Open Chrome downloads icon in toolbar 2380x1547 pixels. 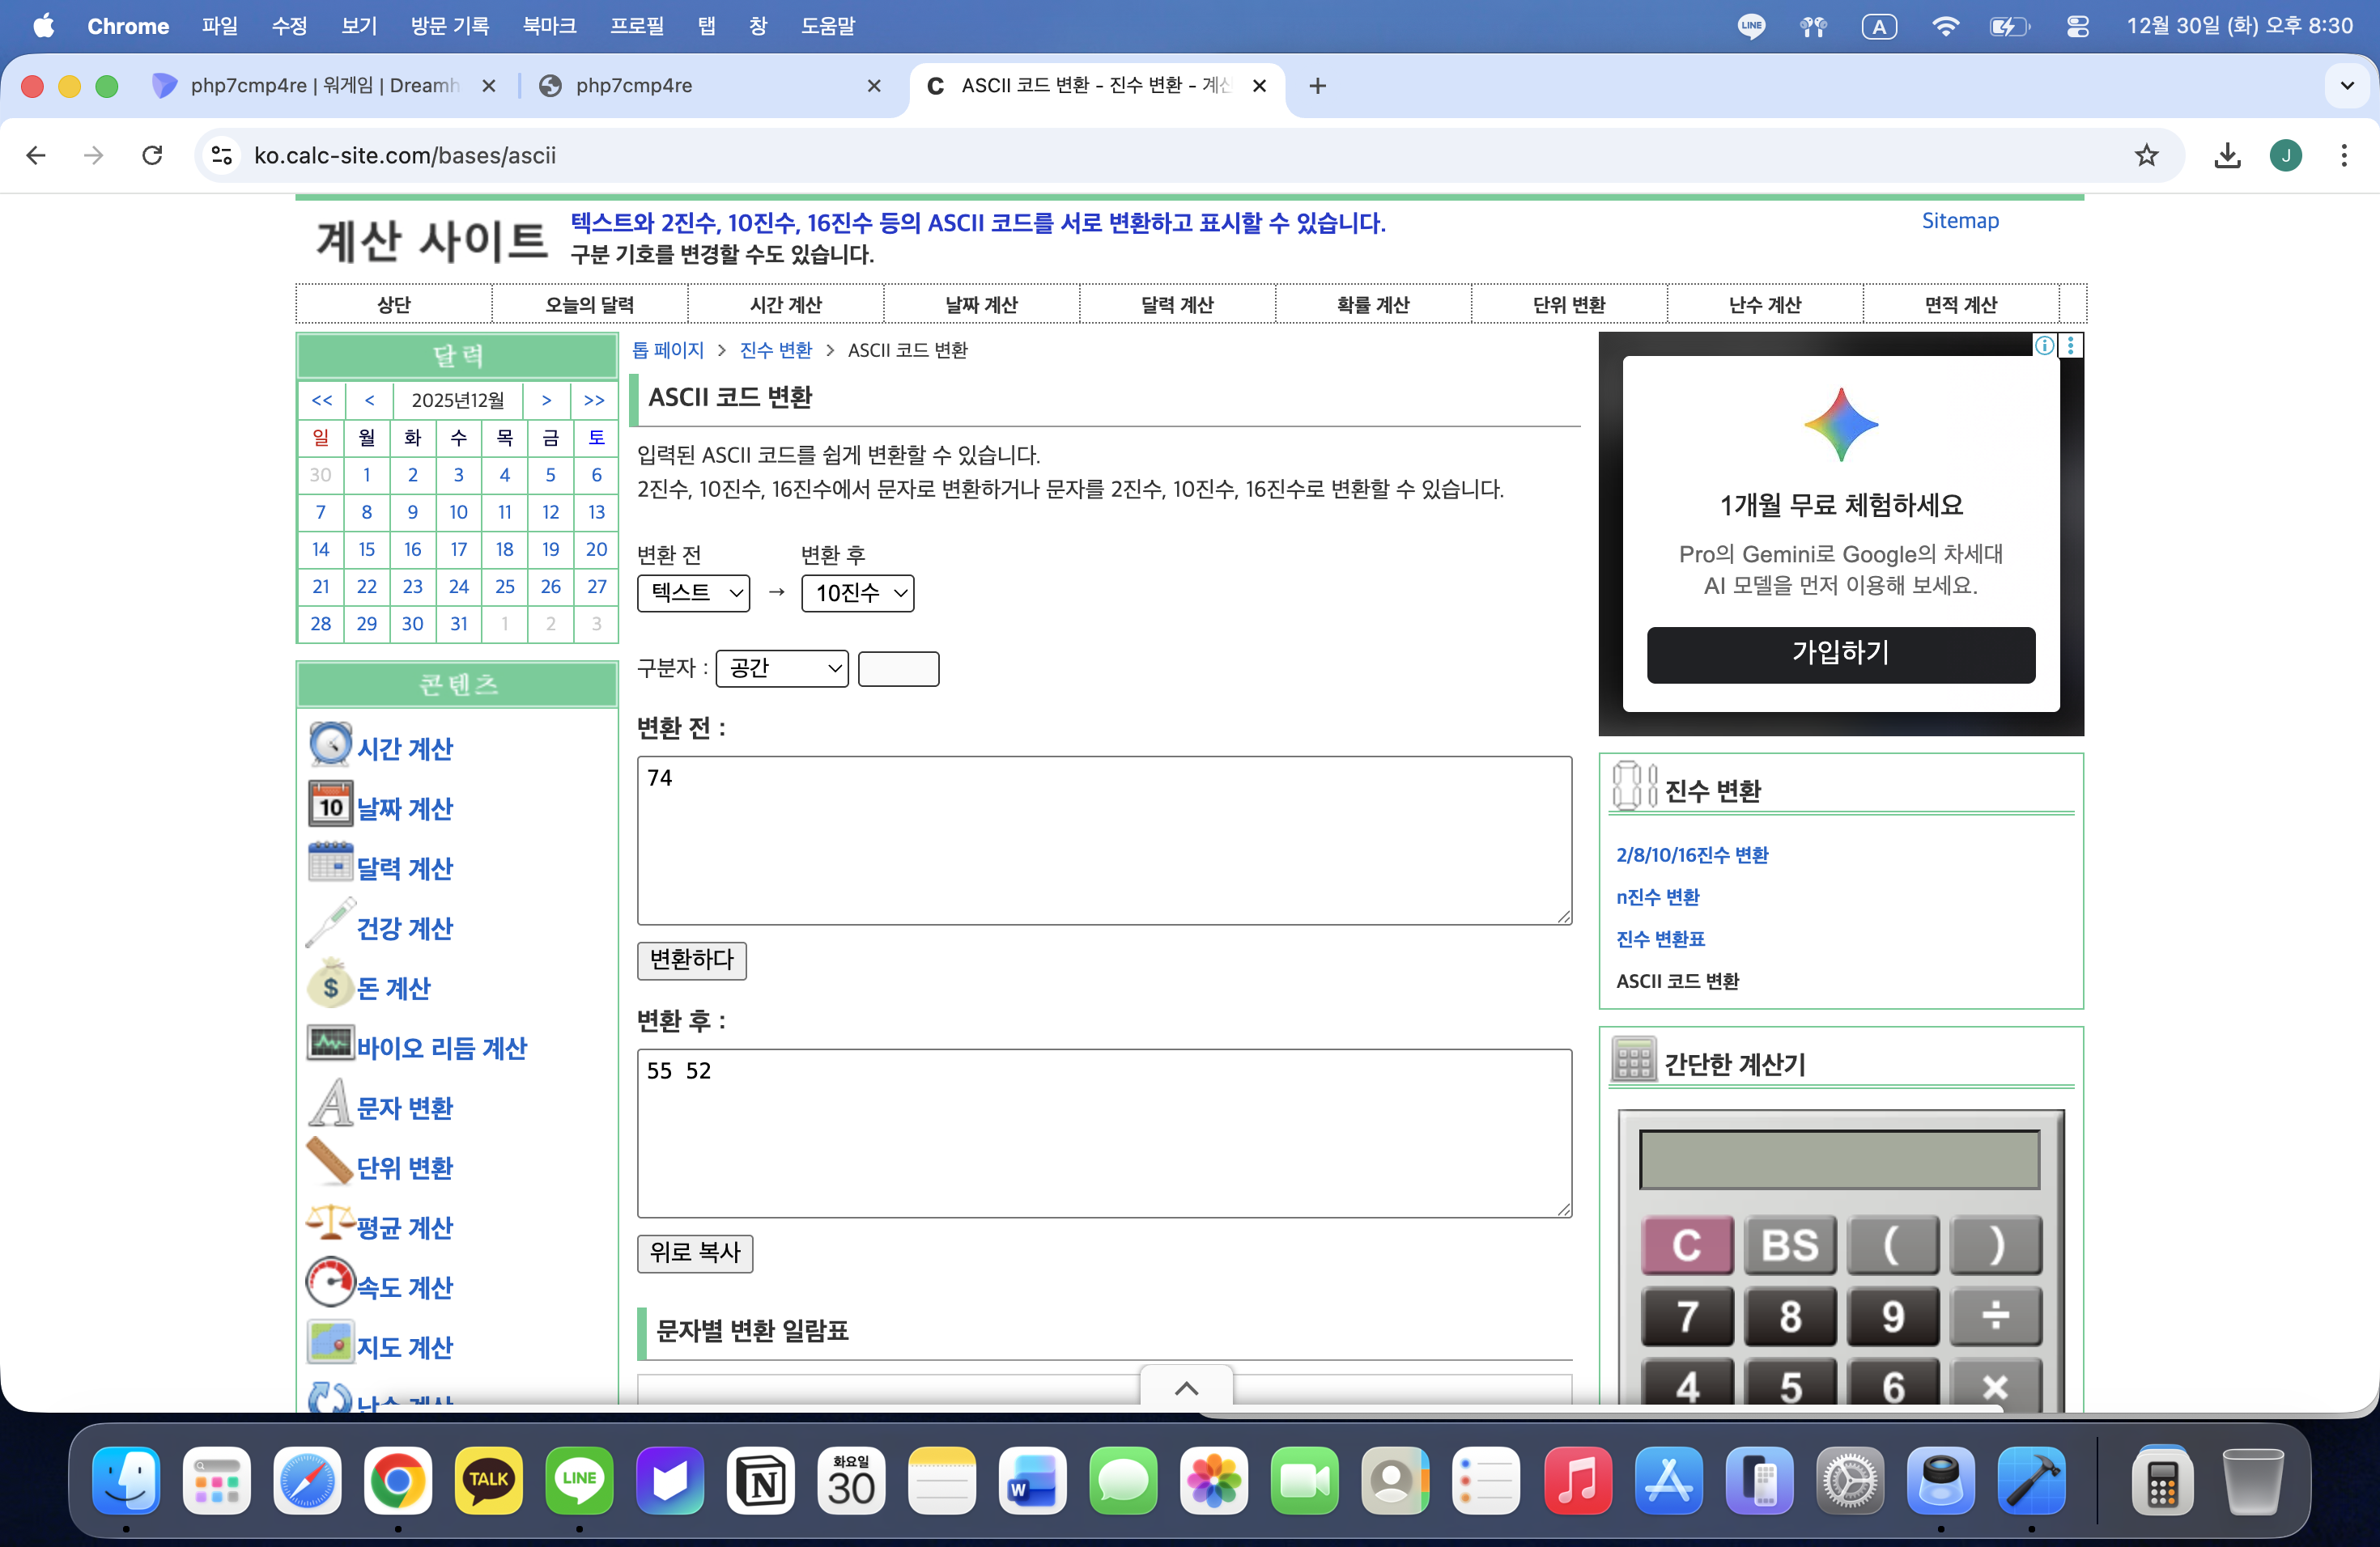[2227, 155]
